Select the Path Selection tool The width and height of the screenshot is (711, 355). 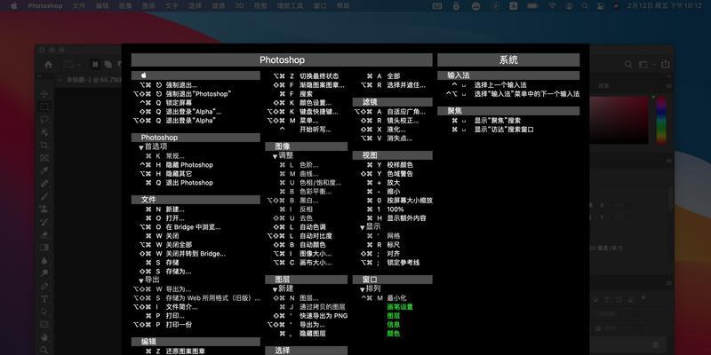(x=44, y=312)
